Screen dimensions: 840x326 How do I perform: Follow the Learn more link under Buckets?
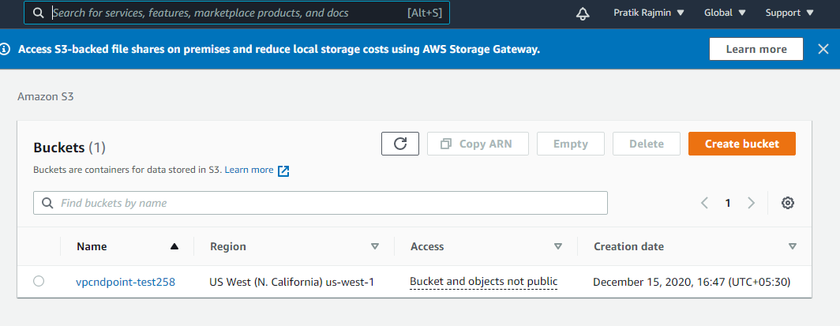click(249, 170)
